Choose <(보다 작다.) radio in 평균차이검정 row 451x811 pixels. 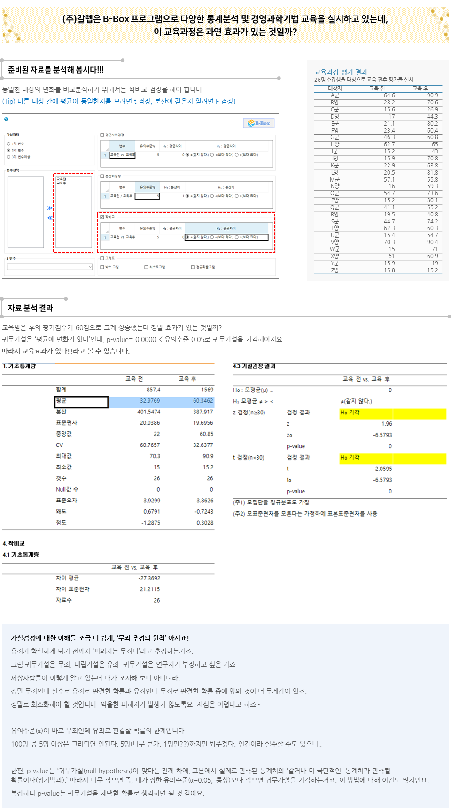point(212,155)
